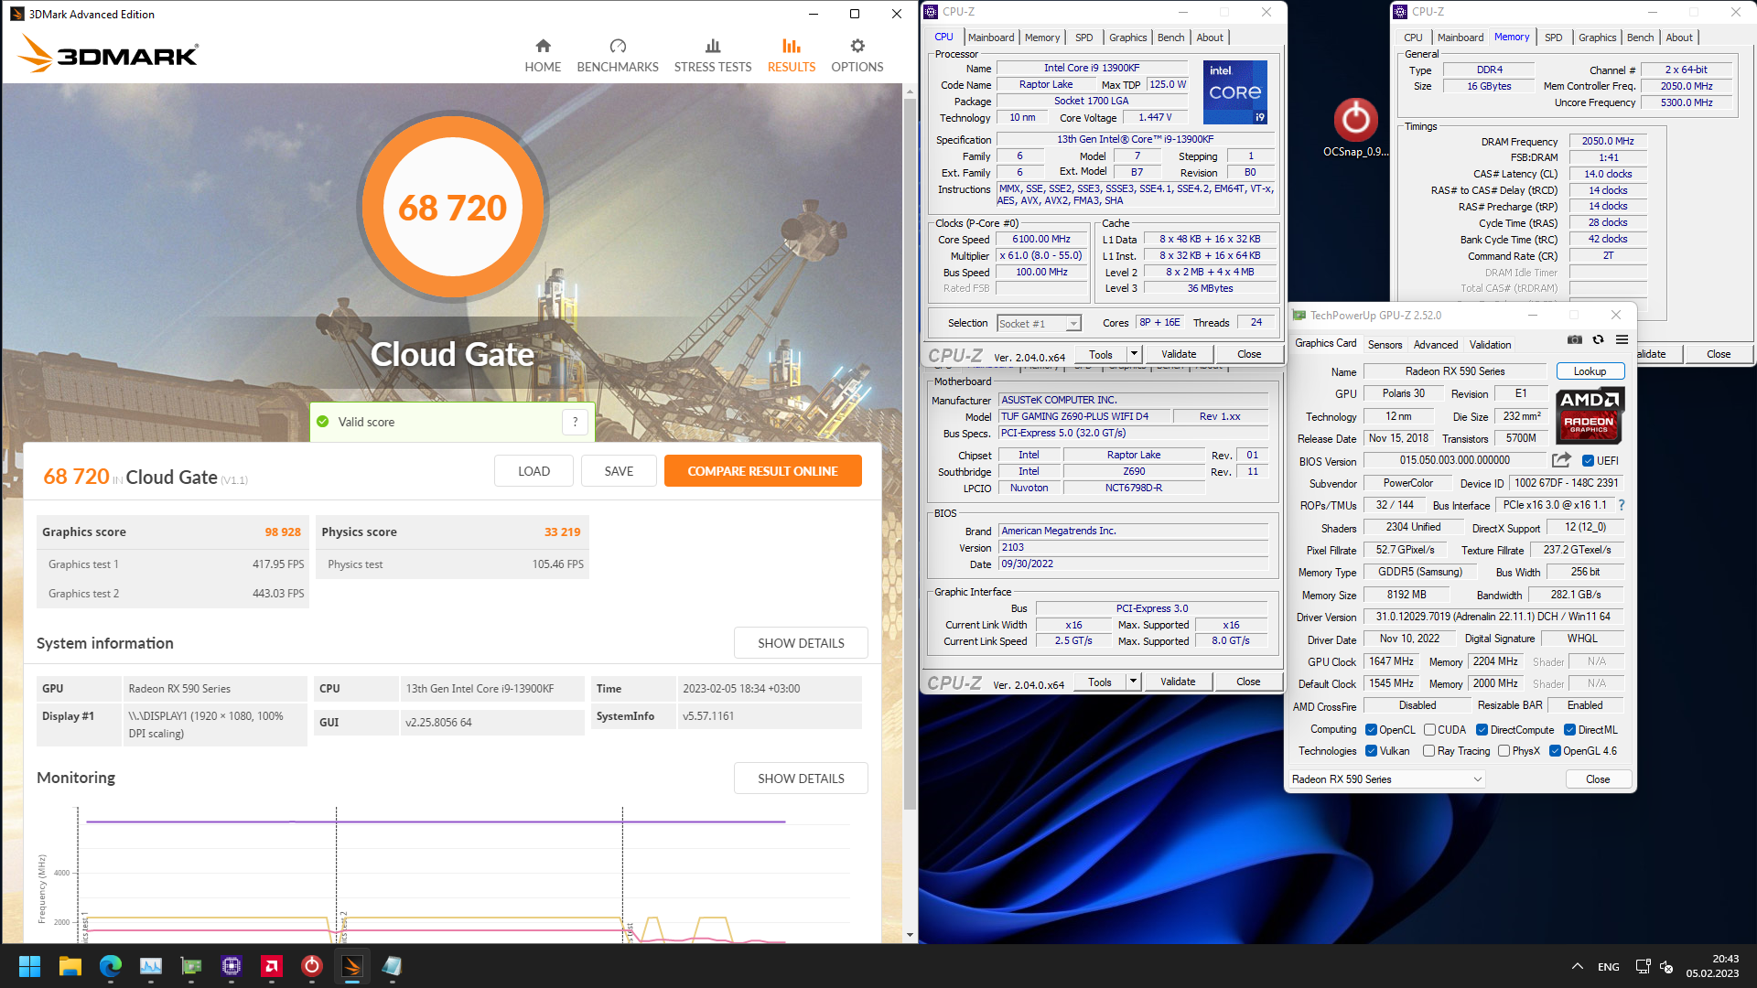Screen dimensions: 1757x988
Task: Click the LOAD button
Action: click(x=534, y=471)
